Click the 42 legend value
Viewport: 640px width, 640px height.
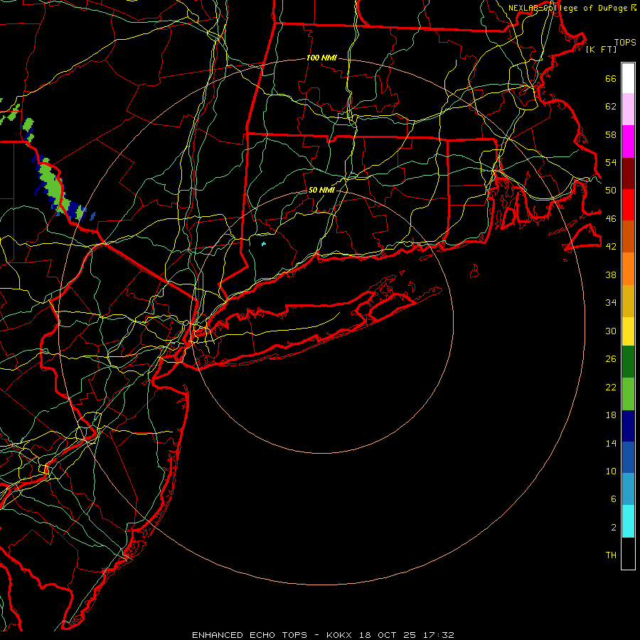point(611,247)
